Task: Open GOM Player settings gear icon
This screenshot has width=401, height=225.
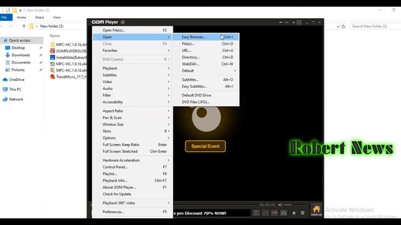Action: 123,22
